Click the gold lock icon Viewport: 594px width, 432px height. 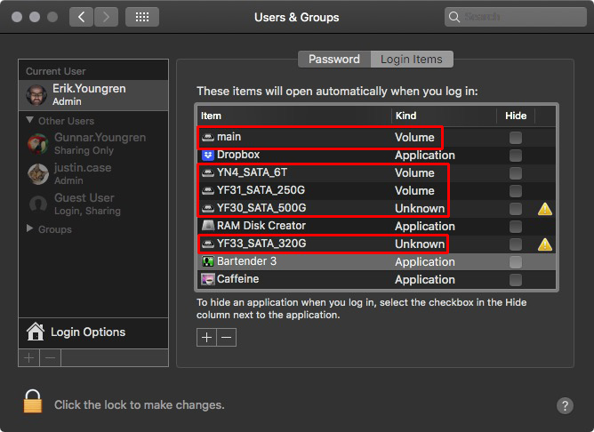(x=33, y=403)
